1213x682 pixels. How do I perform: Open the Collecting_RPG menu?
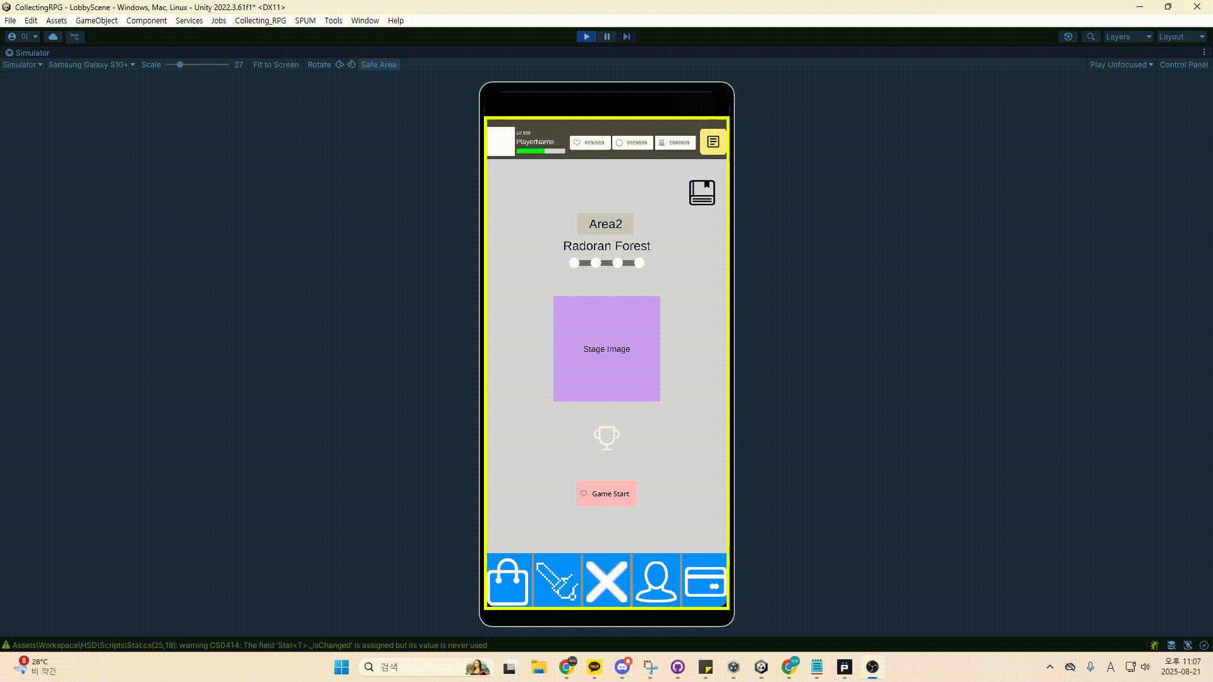point(260,20)
